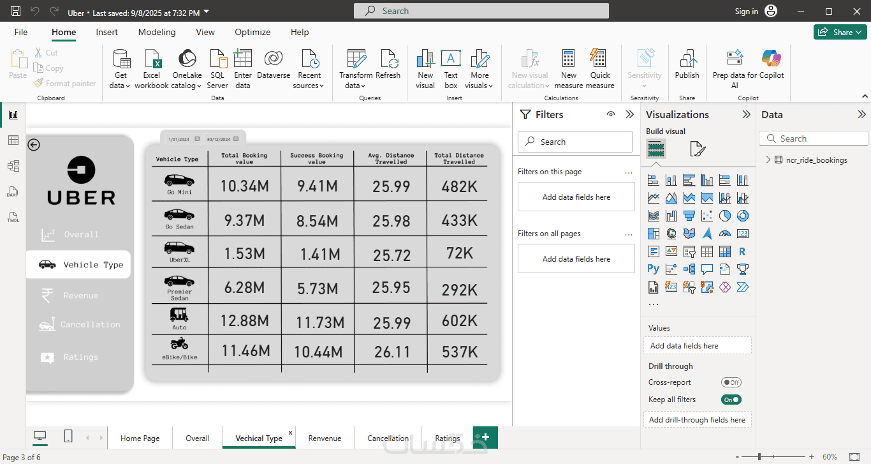Open Model view in left sidebar

pos(13,166)
